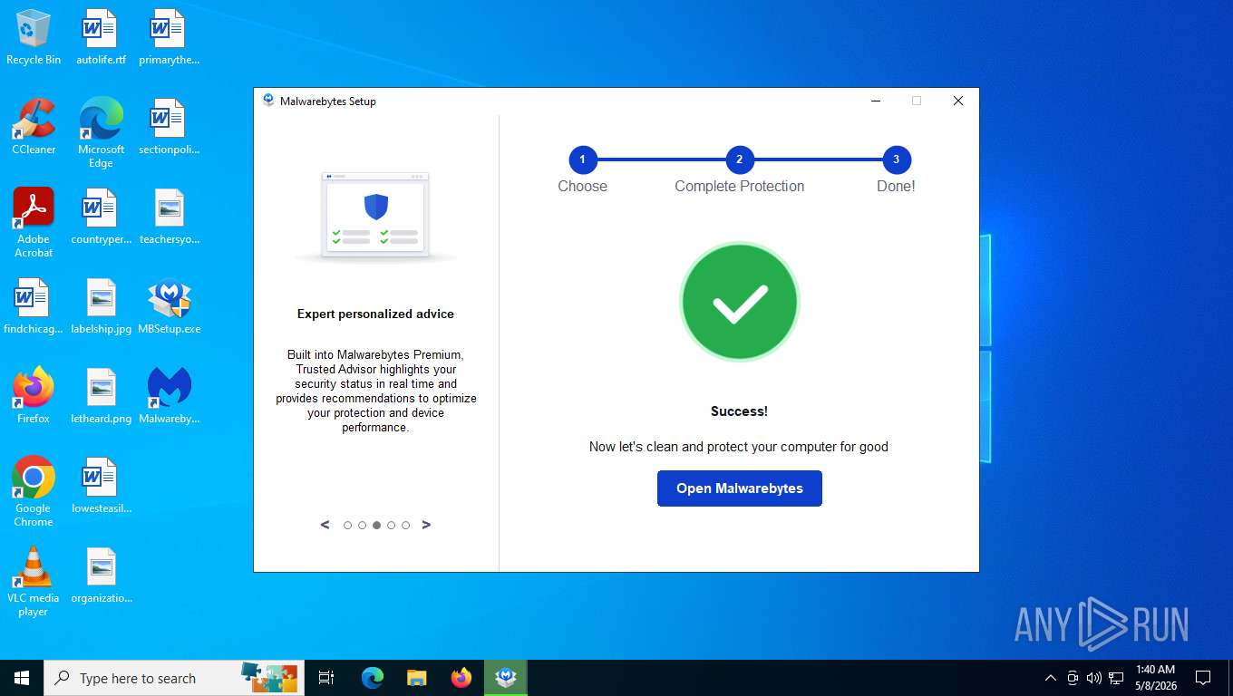Screen dimensions: 1233x696
Task: Open the volume control in tray
Action: point(1093,678)
